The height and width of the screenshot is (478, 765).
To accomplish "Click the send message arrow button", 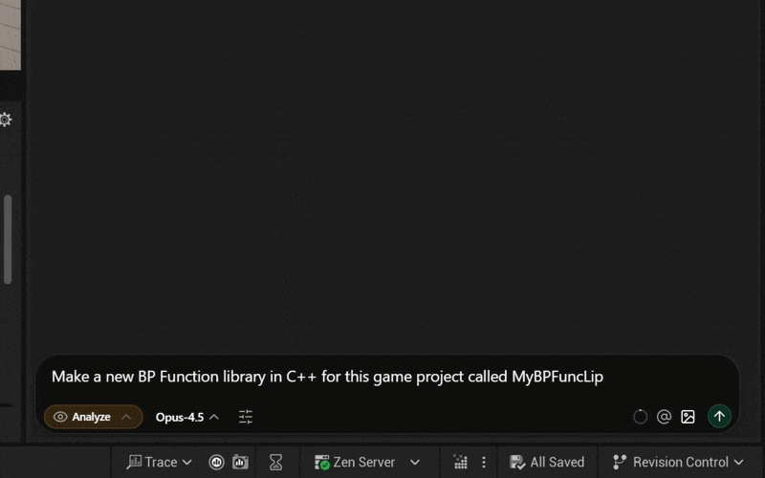I will (x=719, y=417).
